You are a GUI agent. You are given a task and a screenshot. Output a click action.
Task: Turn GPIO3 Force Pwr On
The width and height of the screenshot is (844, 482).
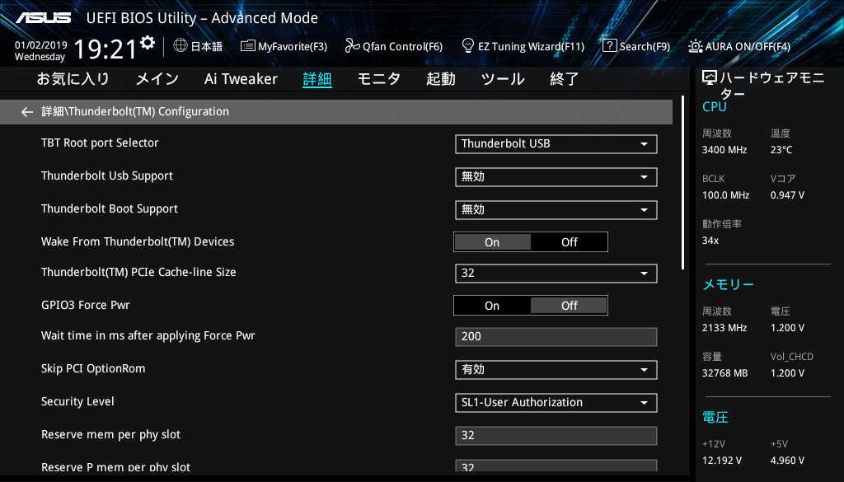coord(493,306)
